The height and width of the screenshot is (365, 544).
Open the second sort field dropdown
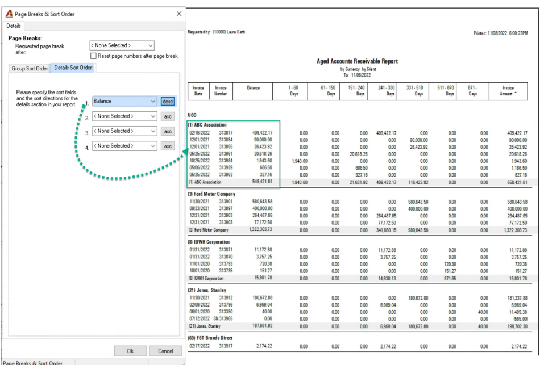pos(124,116)
